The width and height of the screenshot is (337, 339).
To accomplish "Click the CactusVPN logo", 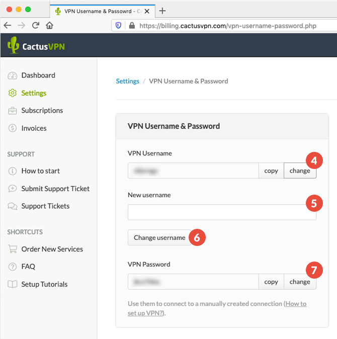I will click(36, 45).
